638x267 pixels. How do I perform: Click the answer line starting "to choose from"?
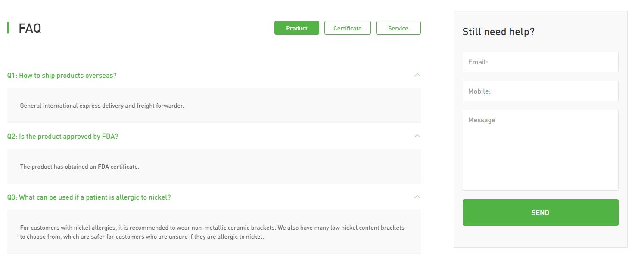click(142, 237)
